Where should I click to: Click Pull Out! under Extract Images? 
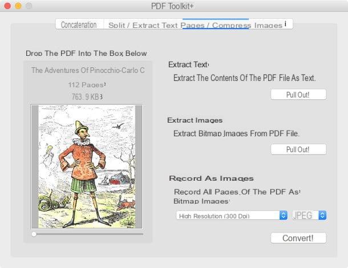click(x=298, y=149)
